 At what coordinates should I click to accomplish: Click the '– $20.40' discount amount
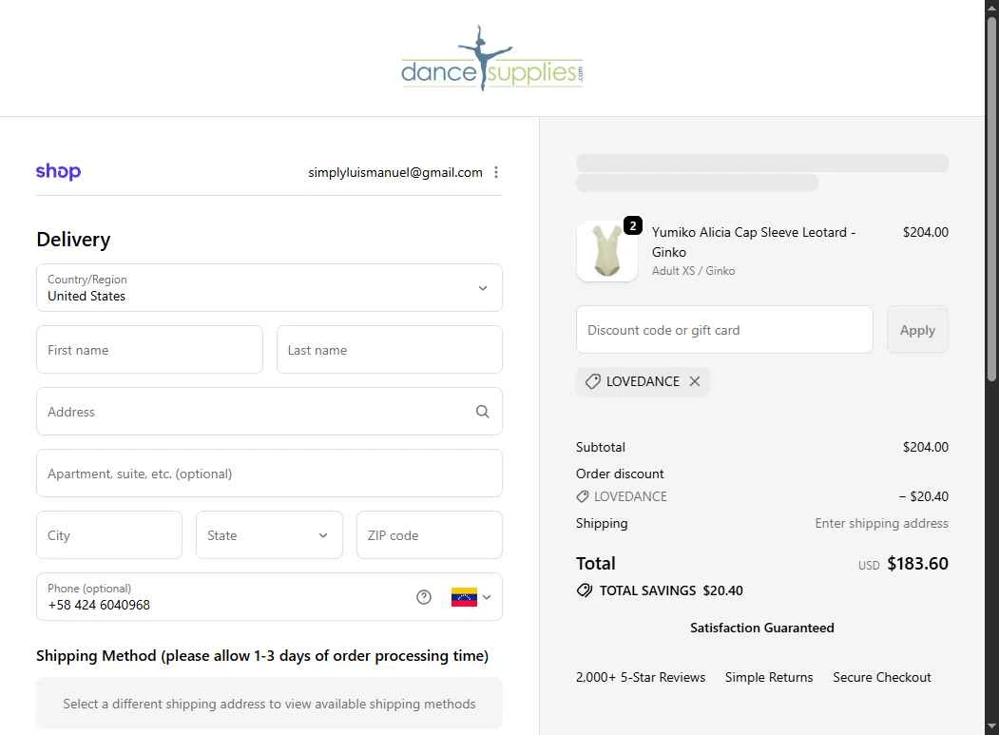point(923,496)
